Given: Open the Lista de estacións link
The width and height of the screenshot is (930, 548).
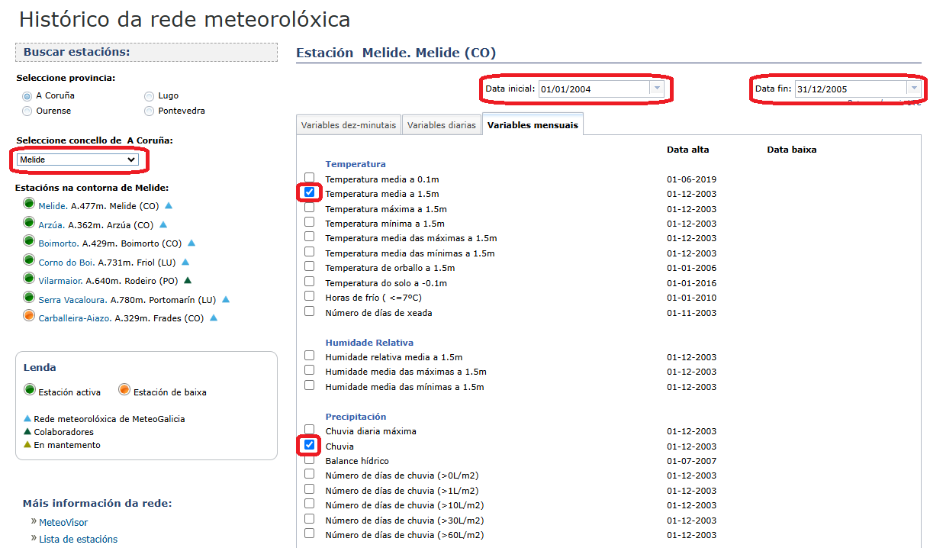Looking at the screenshot, I should (x=78, y=539).
